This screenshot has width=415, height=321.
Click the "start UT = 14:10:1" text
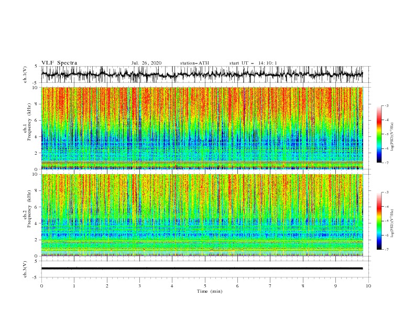coord(253,63)
